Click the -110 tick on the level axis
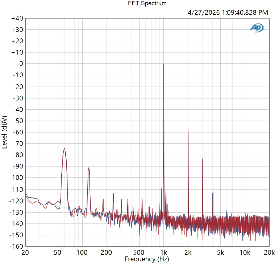Image resolution: width=276 pixels, height=263 pixels. point(16,190)
